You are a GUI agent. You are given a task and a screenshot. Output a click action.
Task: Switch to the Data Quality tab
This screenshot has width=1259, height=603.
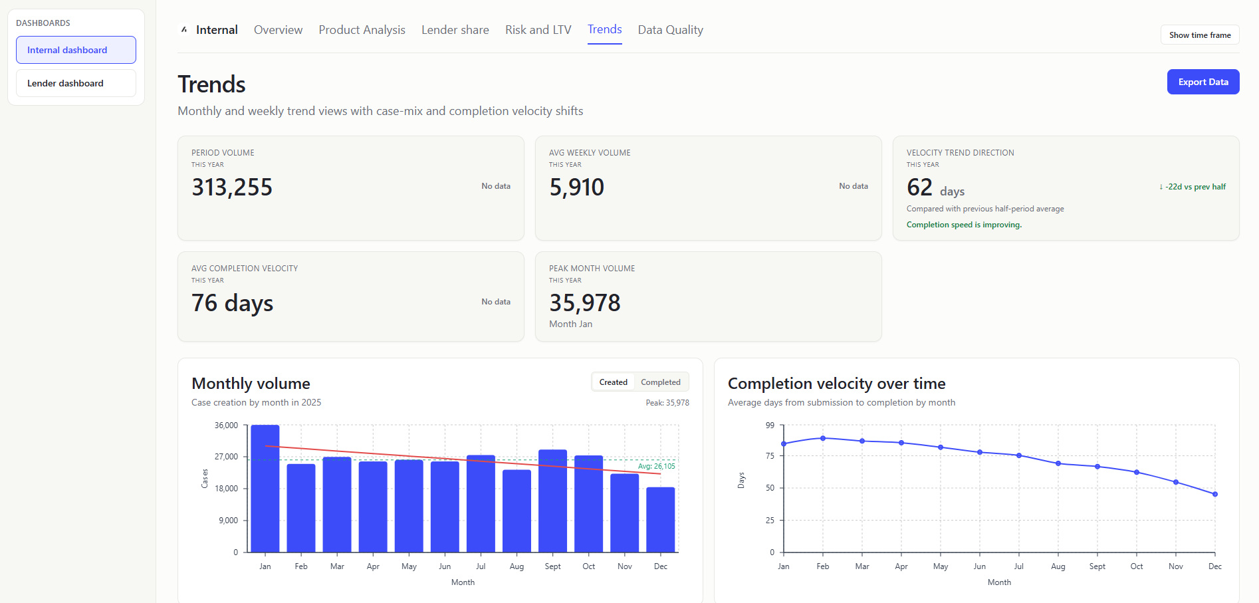point(670,29)
